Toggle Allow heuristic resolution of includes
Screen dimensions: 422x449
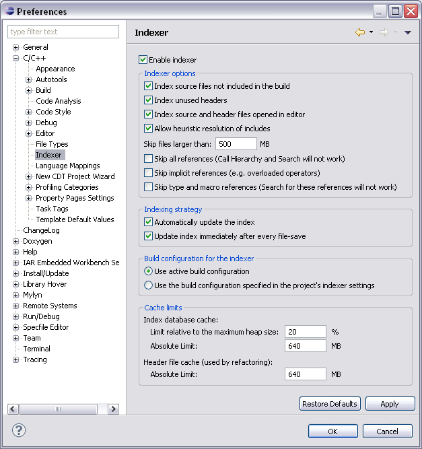point(148,129)
